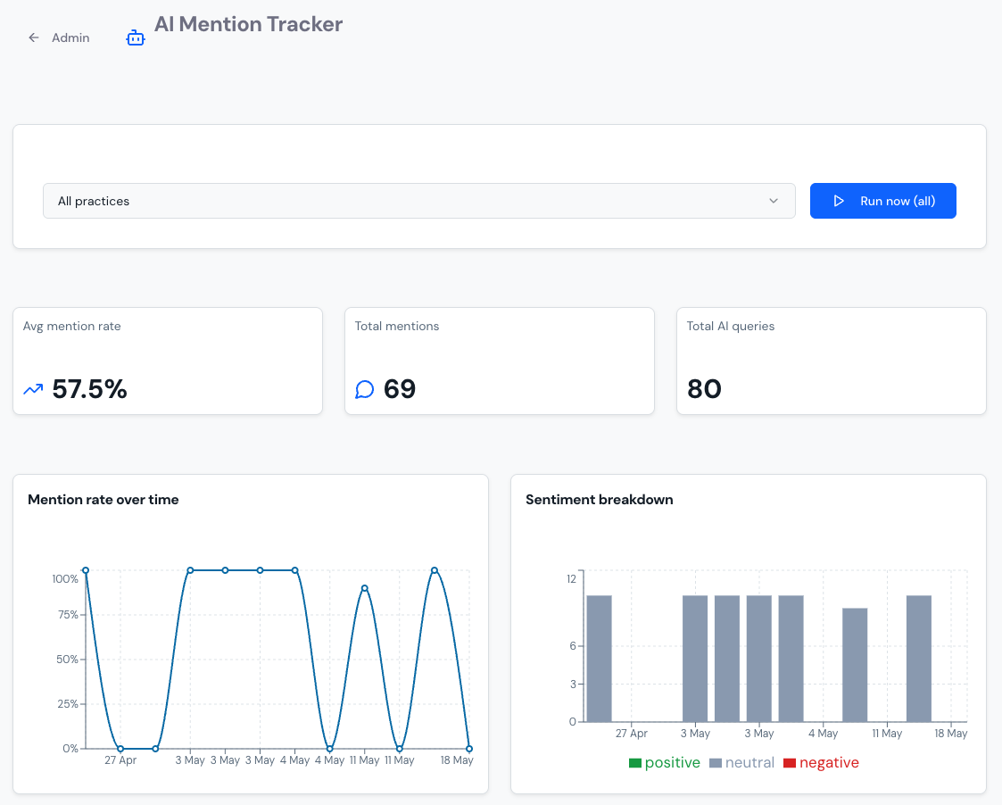Click the 80 total queries value
1002x805 pixels.
704,389
